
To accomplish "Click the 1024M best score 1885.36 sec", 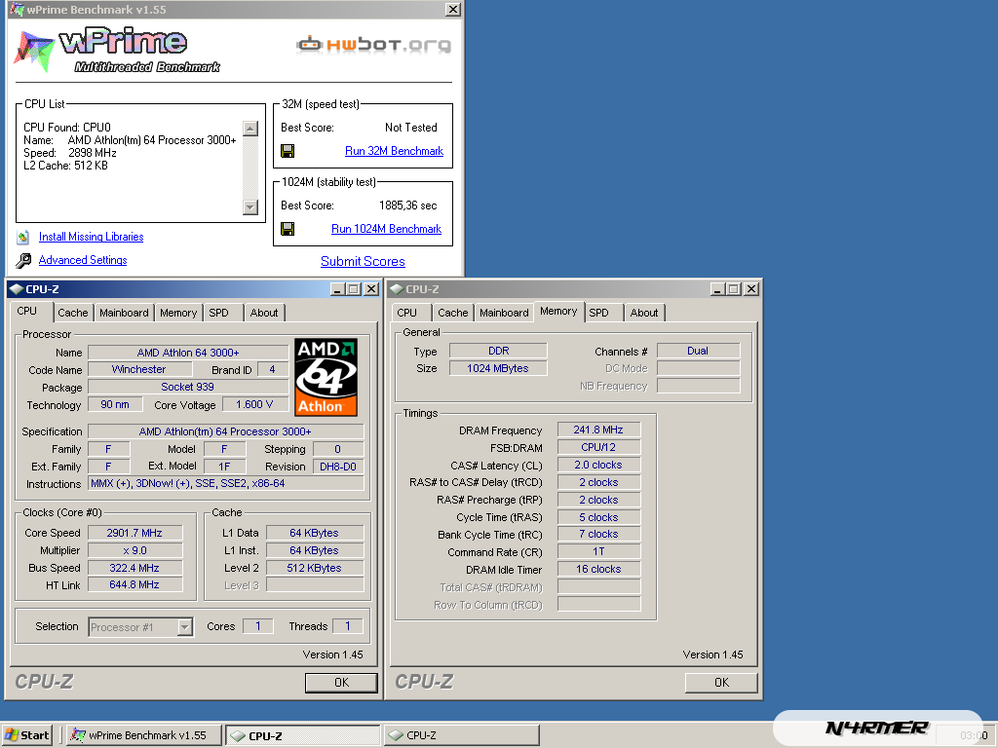I will 408,206.
